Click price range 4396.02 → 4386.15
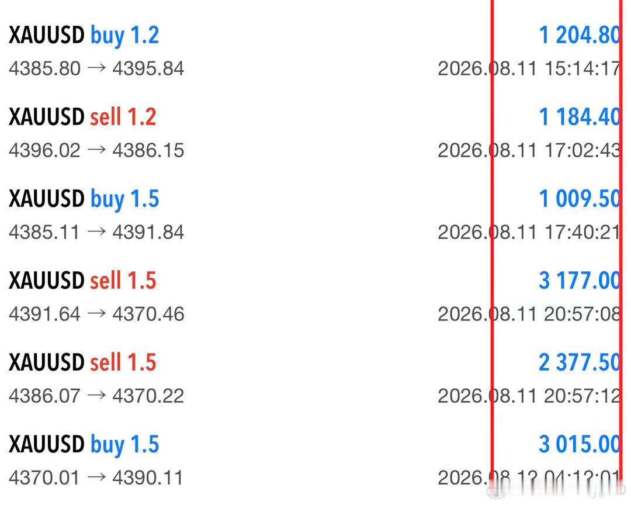 (96, 150)
